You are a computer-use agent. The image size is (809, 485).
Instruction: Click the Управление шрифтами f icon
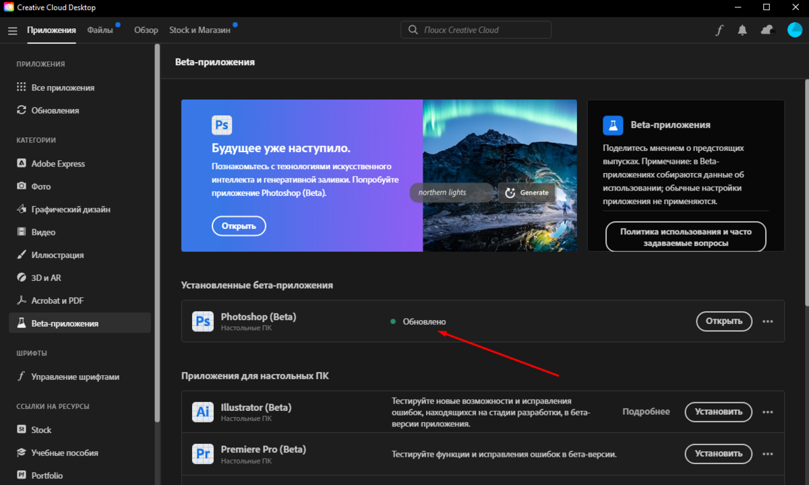[x=21, y=377]
